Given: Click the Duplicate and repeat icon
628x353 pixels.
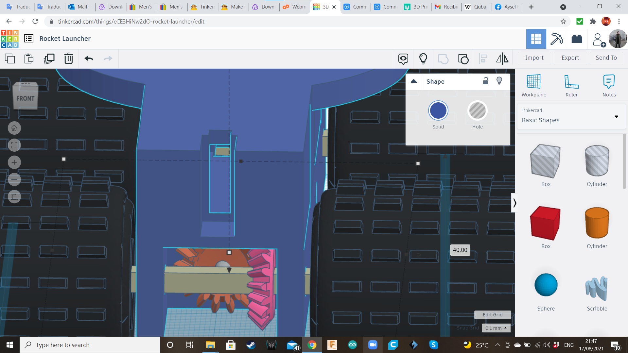Looking at the screenshot, I should pos(49,59).
